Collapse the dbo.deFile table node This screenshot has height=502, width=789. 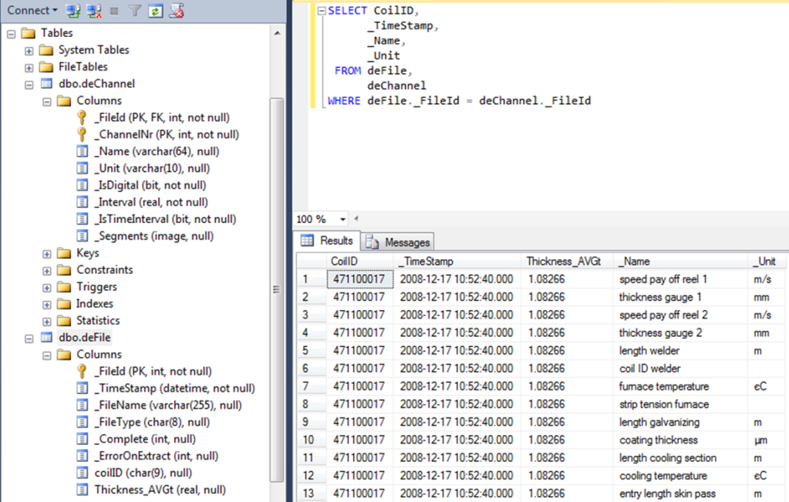coord(29,339)
